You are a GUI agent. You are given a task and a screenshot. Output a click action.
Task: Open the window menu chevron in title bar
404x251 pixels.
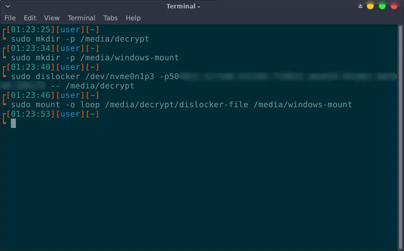pos(7,6)
